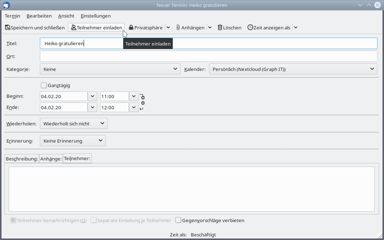The width and height of the screenshot is (384, 240).
Task: Enable the Ganztägig checkbox
Action: click(44, 85)
